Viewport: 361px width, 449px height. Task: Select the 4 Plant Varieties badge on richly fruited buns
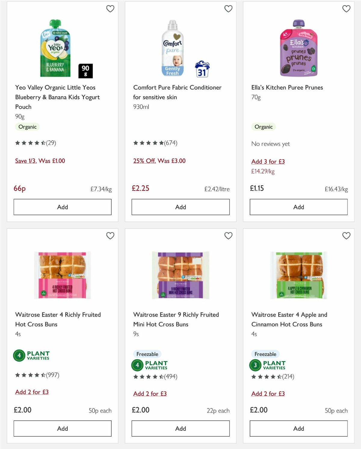coord(32,355)
